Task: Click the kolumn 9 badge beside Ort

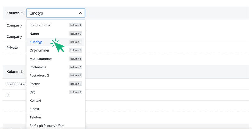Action: tap(76, 92)
